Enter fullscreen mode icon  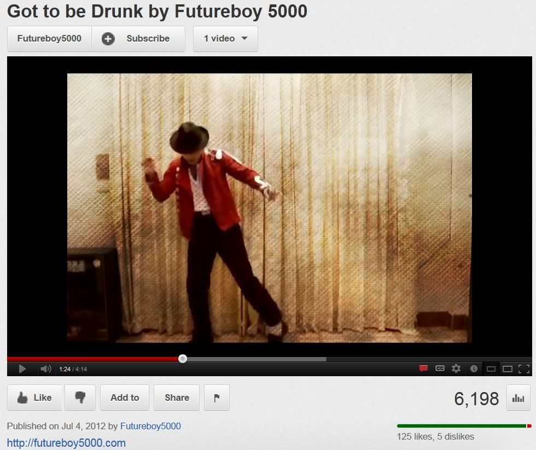pyautogui.click(x=524, y=369)
